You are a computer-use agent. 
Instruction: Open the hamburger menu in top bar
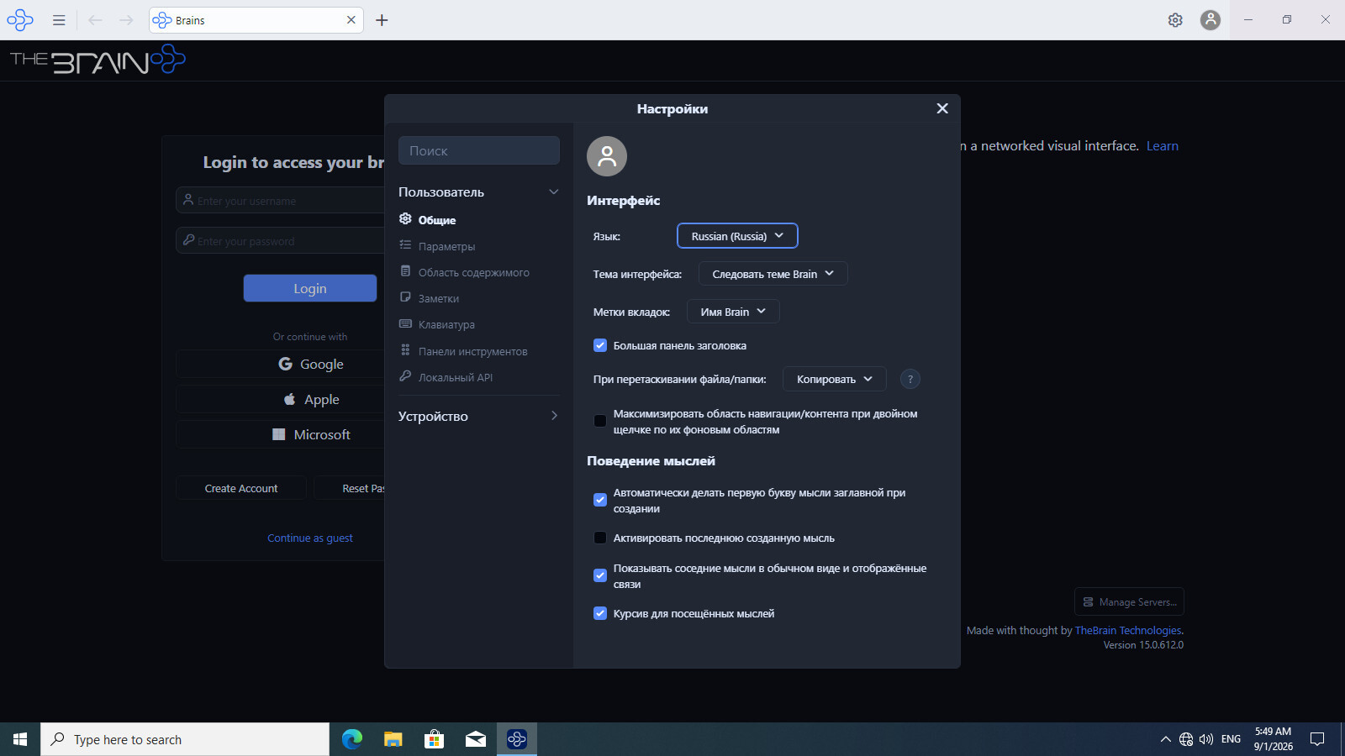tap(59, 20)
